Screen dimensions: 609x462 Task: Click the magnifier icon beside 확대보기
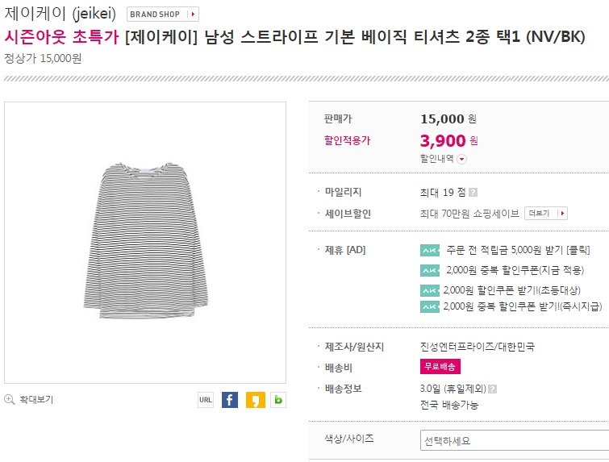click(10, 399)
